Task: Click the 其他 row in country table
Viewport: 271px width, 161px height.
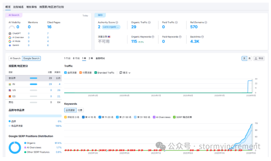Action: coord(33,102)
